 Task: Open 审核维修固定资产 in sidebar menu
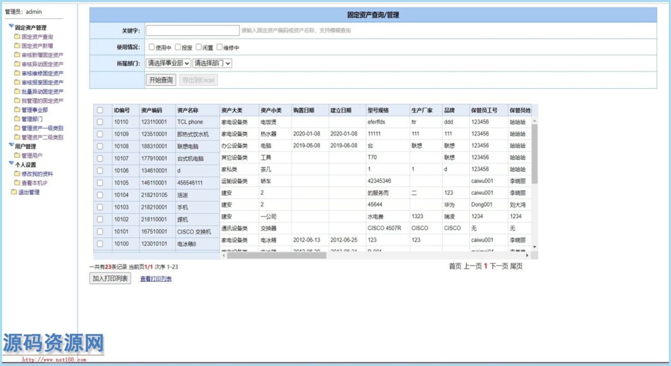[42, 73]
